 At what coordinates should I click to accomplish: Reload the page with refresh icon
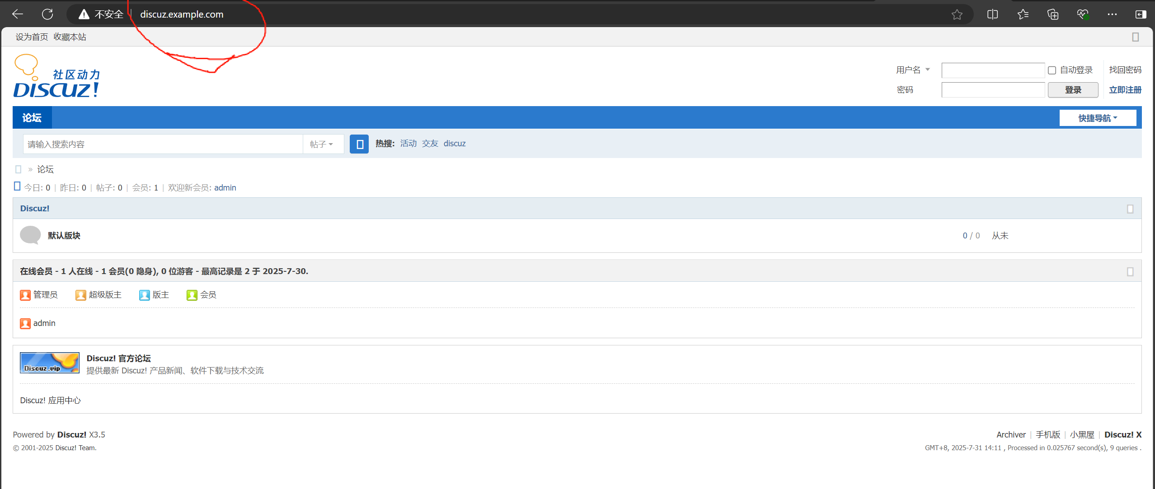tap(47, 14)
